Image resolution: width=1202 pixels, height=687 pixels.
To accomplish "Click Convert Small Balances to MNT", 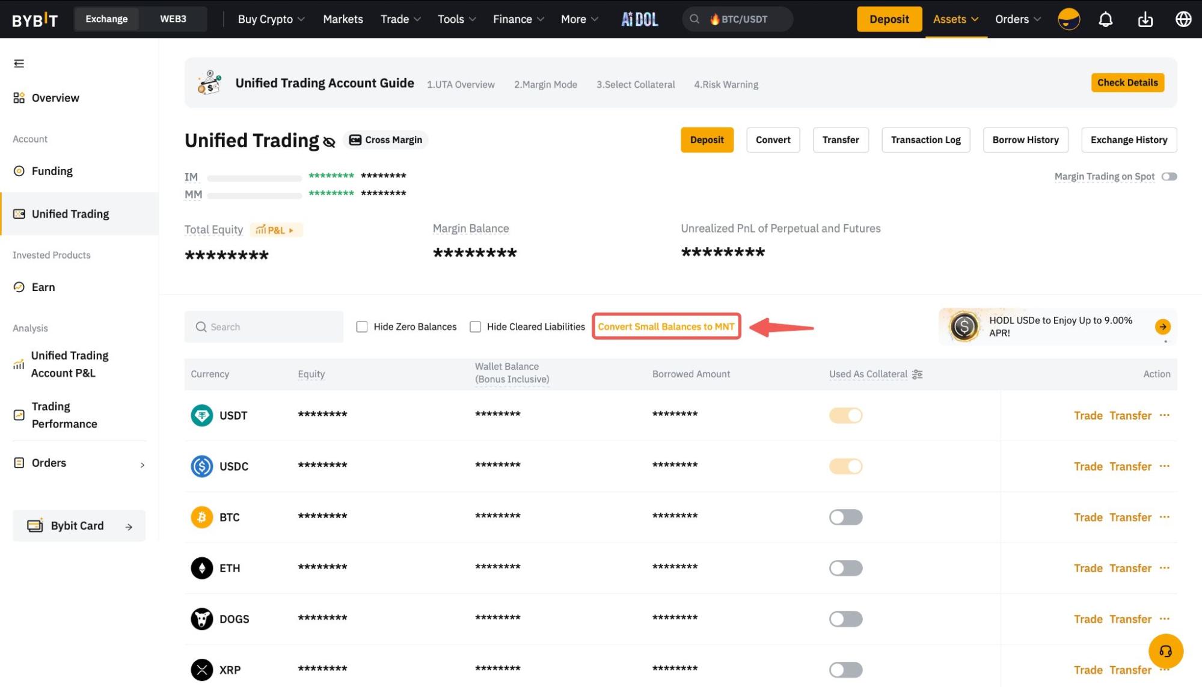I will click(666, 327).
